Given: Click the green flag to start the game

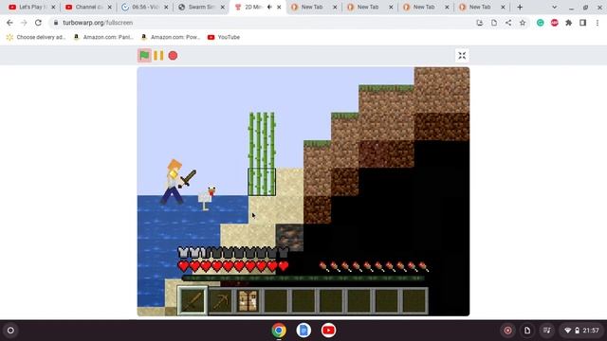Looking at the screenshot, I should [144, 55].
